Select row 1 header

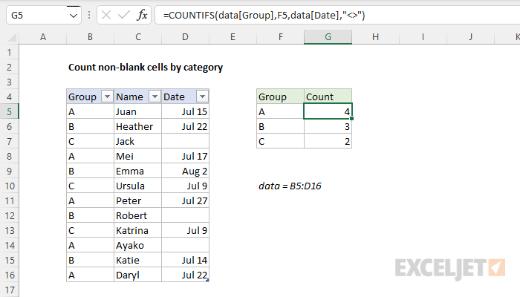[x=9, y=53]
